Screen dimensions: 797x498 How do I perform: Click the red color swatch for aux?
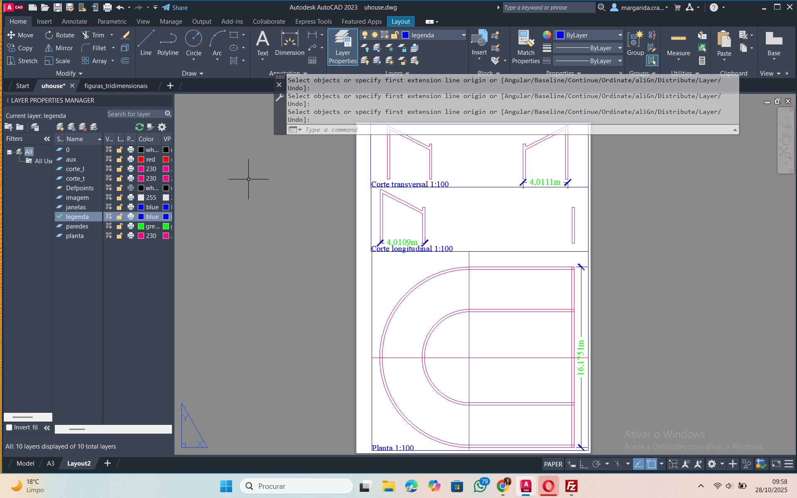(141, 159)
